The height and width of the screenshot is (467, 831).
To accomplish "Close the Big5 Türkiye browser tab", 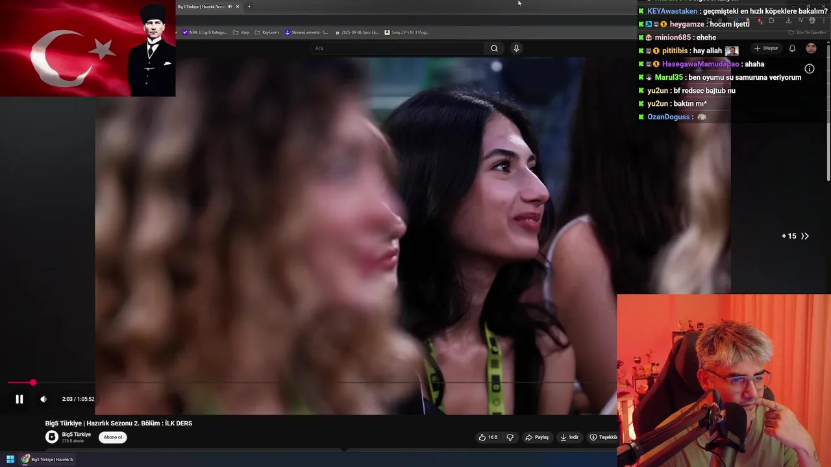I will point(238,6).
